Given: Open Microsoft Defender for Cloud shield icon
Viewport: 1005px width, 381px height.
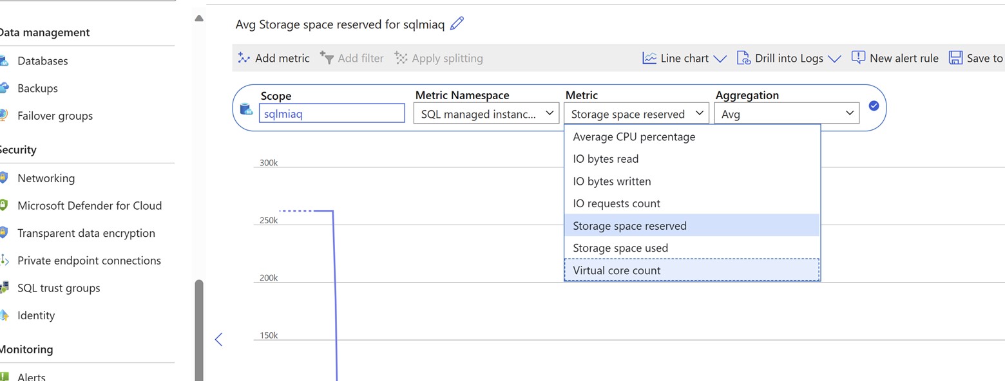Looking at the screenshot, I should pos(4,206).
